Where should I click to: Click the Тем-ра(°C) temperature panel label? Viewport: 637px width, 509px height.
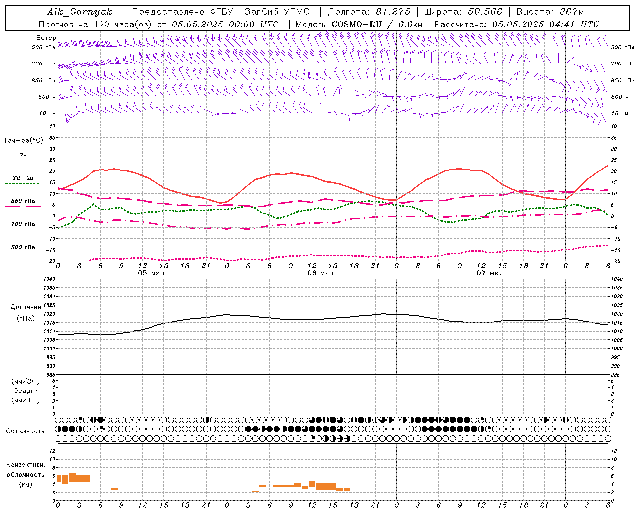[x=23, y=141]
